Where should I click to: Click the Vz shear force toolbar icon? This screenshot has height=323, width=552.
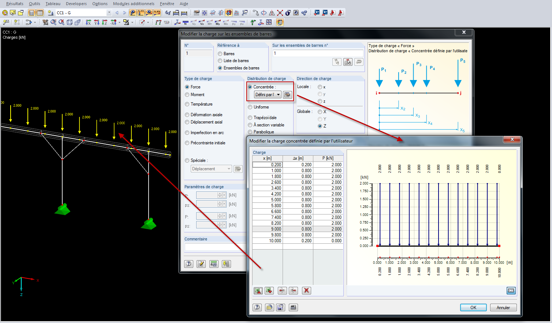click(x=202, y=22)
